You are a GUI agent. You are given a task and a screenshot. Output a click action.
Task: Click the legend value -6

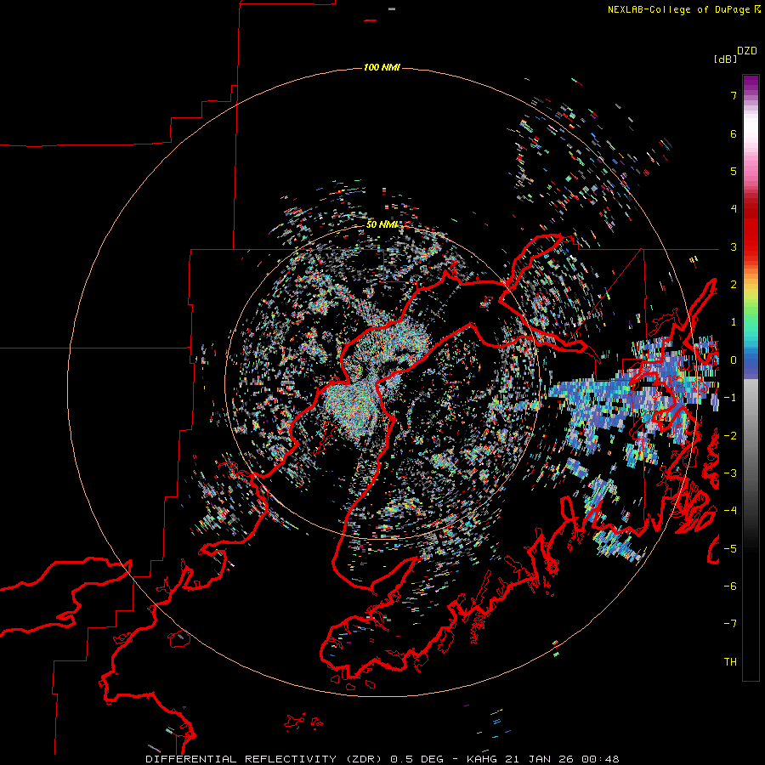(x=730, y=586)
